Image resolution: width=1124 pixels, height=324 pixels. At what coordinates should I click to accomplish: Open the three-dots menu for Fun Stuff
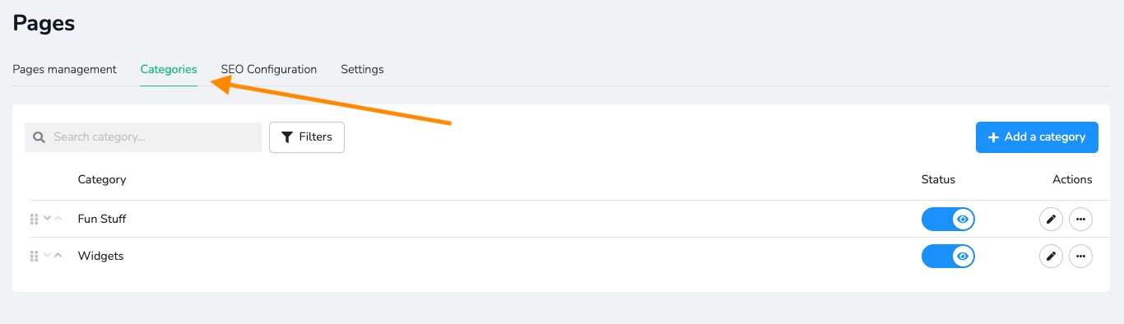pyautogui.click(x=1080, y=219)
